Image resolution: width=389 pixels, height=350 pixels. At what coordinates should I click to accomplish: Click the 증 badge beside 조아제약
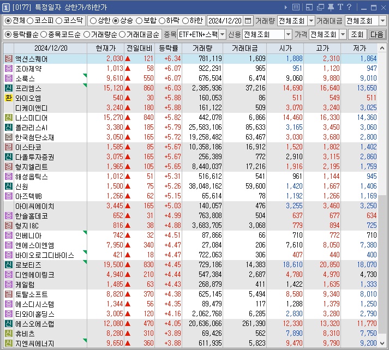(x=8, y=68)
